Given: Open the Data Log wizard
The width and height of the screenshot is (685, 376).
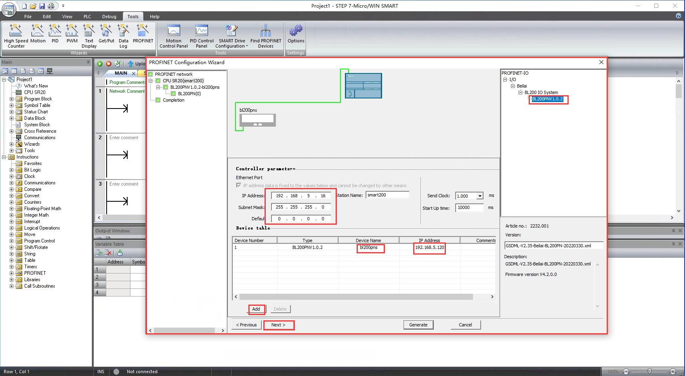Looking at the screenshot, I should point(123,36).
